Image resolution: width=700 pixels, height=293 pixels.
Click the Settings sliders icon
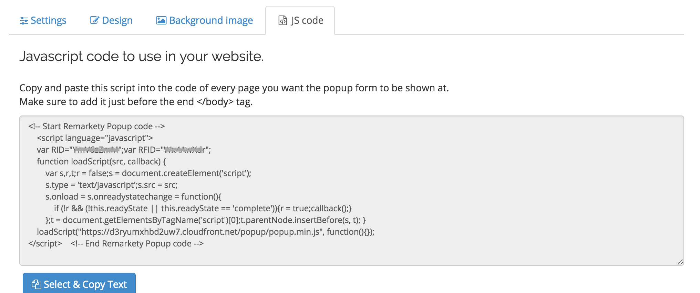point(24,21)
